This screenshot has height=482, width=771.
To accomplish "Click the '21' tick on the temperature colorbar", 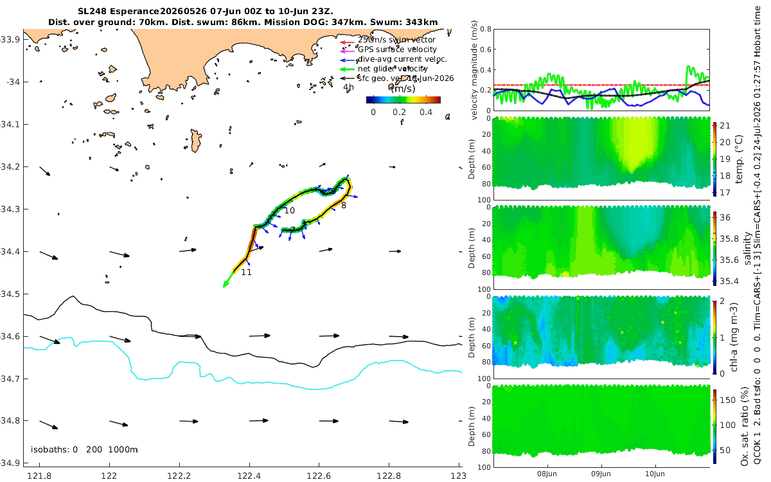I will click(x=725, y=125).
